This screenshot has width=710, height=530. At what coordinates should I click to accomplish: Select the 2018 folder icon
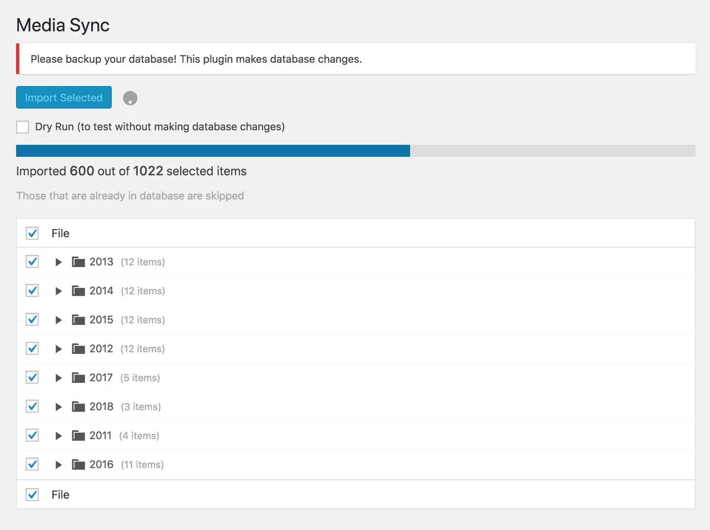pos(78,406)
